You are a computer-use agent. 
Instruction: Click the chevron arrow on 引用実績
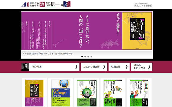[127, 67]
